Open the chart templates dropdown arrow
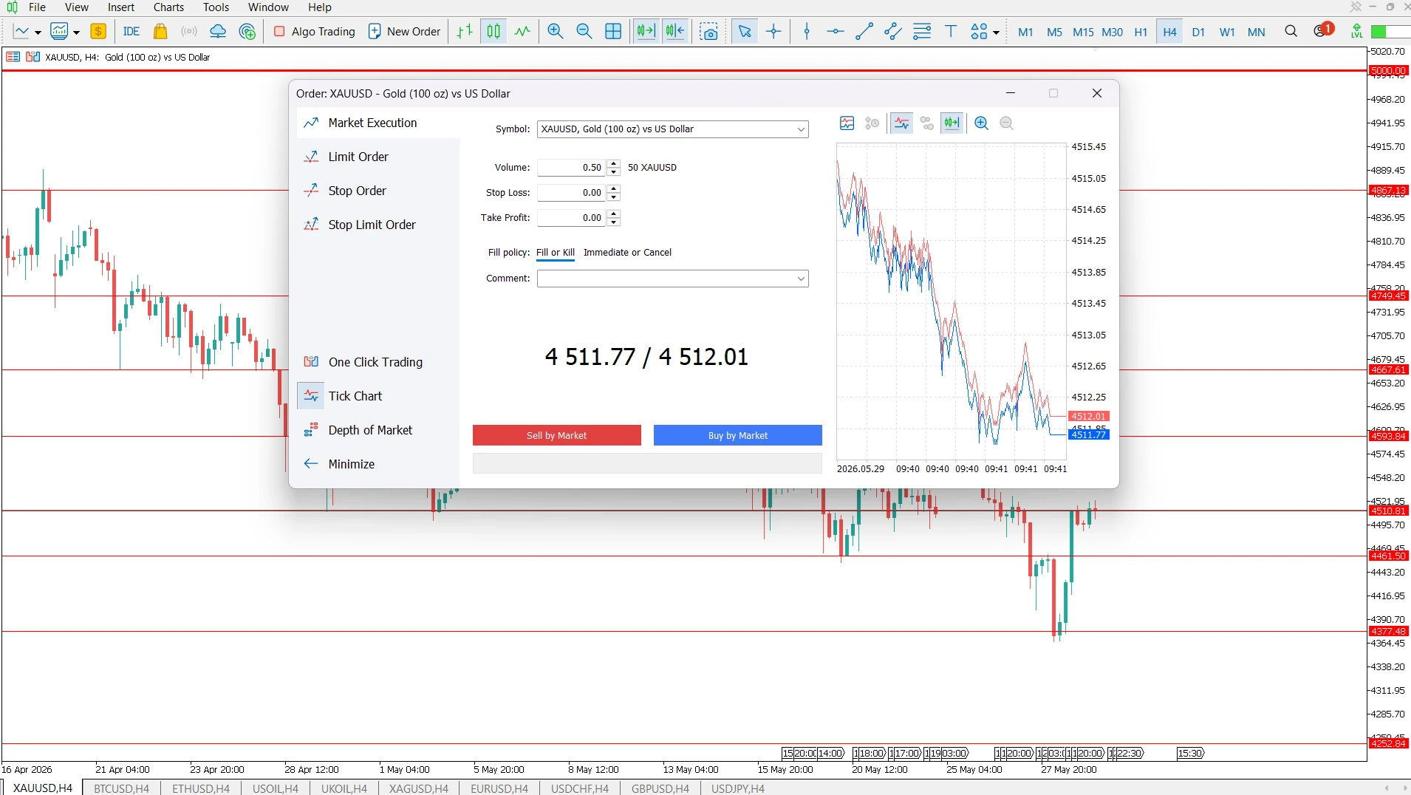Viewport: 1411px width, 795px height. pos(76,33)
